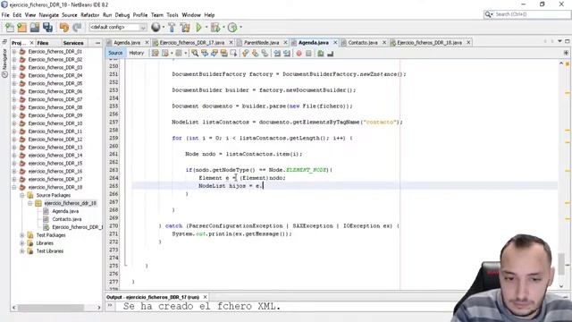Select Ejercicio_ficheros_DDR_05 project
This screenshot has width=572, height=322.
tap(55, 83)
